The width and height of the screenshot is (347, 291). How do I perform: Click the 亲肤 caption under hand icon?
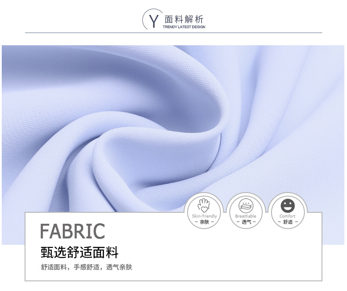(x=204, y=222)
